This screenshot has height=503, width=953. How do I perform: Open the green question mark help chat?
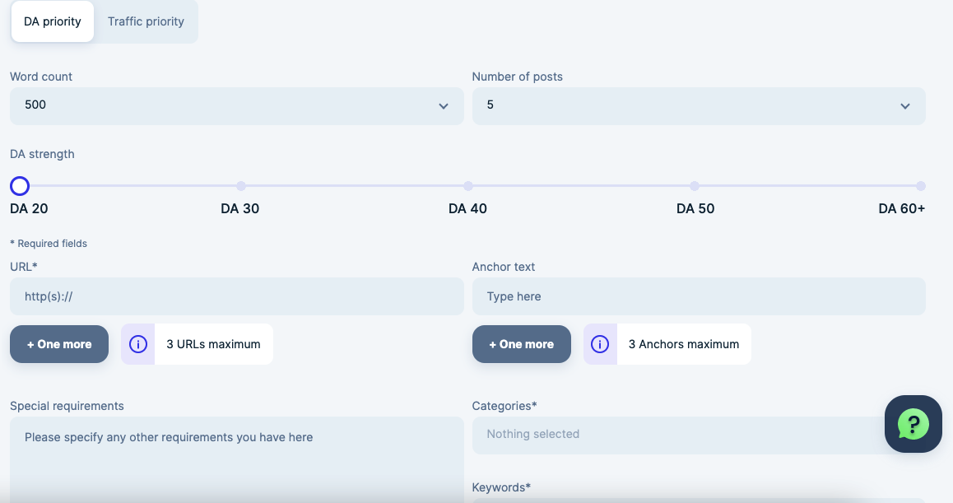[913, 424]
